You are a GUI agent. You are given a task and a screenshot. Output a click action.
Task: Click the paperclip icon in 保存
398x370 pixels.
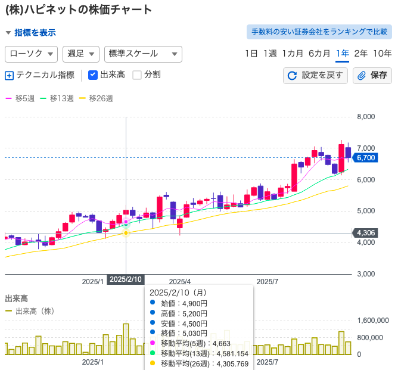[362, 76]
